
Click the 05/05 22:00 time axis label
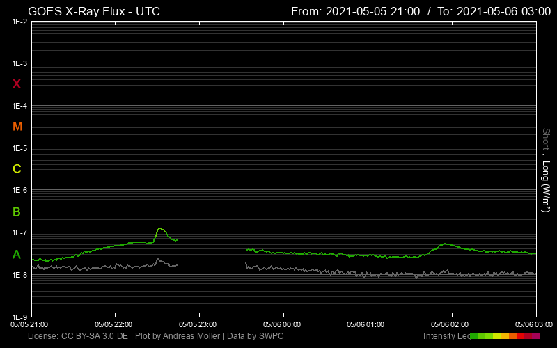tap(113, 324)
